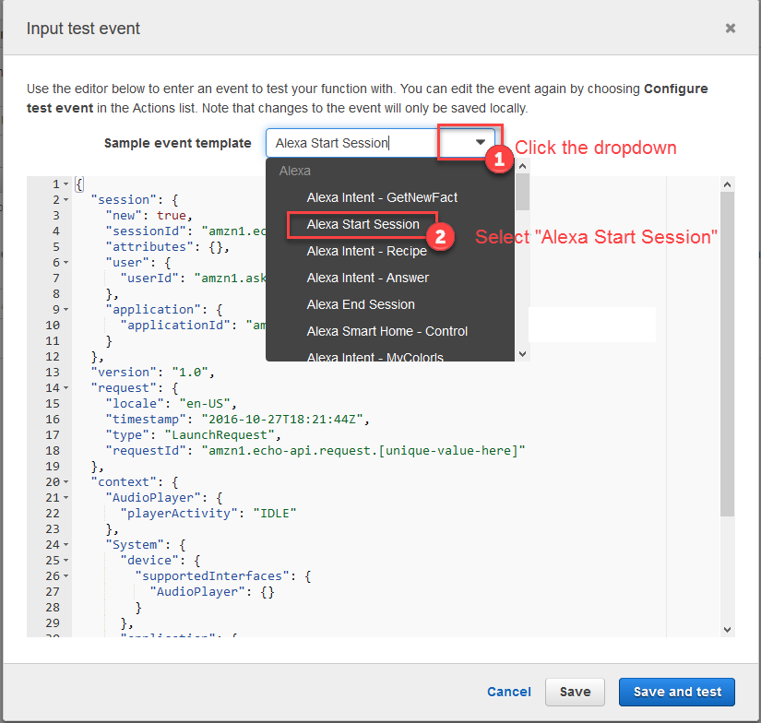Viewport: 761px width, 723px height.
Task: Choose Alexa Start Session from list
Action: (x=363, y=224)
